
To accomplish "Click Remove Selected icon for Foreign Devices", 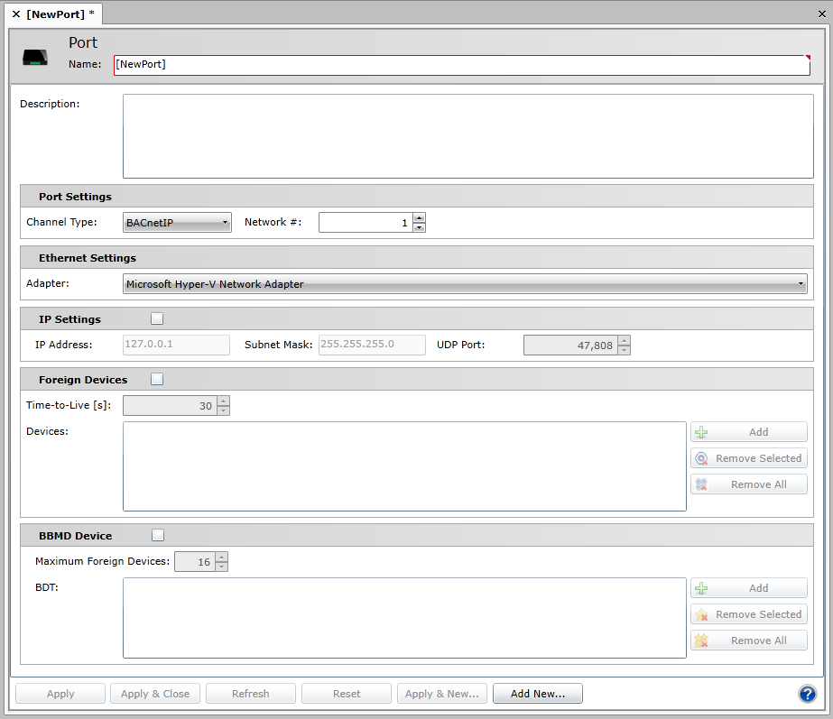I will coord(701,458).
